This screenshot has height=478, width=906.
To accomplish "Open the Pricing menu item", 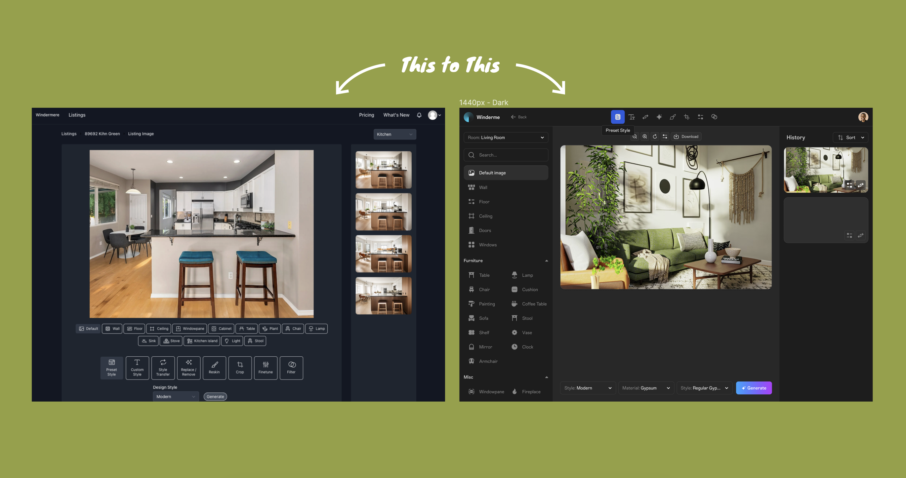I will click(x=366, y=115).
